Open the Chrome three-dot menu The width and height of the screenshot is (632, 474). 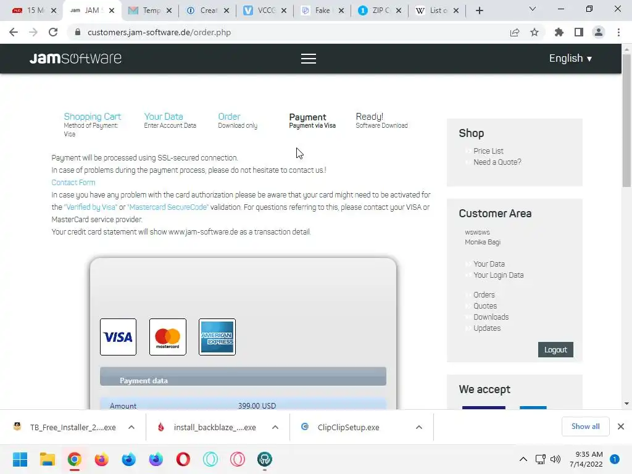point(618,32)
